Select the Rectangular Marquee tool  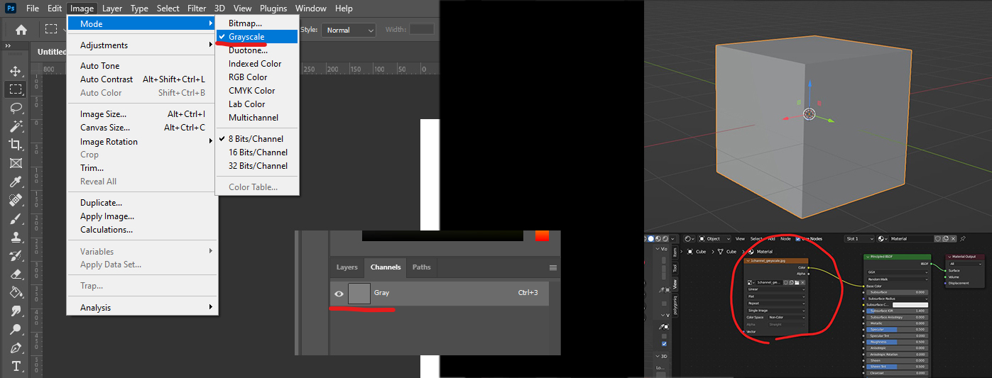point(15,89)
